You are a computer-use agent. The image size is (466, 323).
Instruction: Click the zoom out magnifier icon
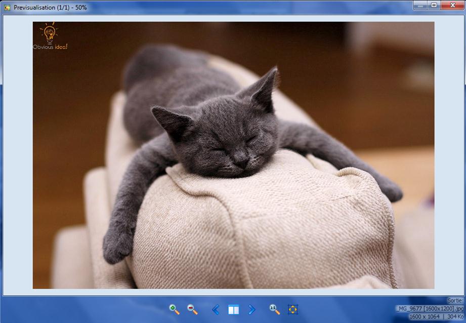pos(192,309)
